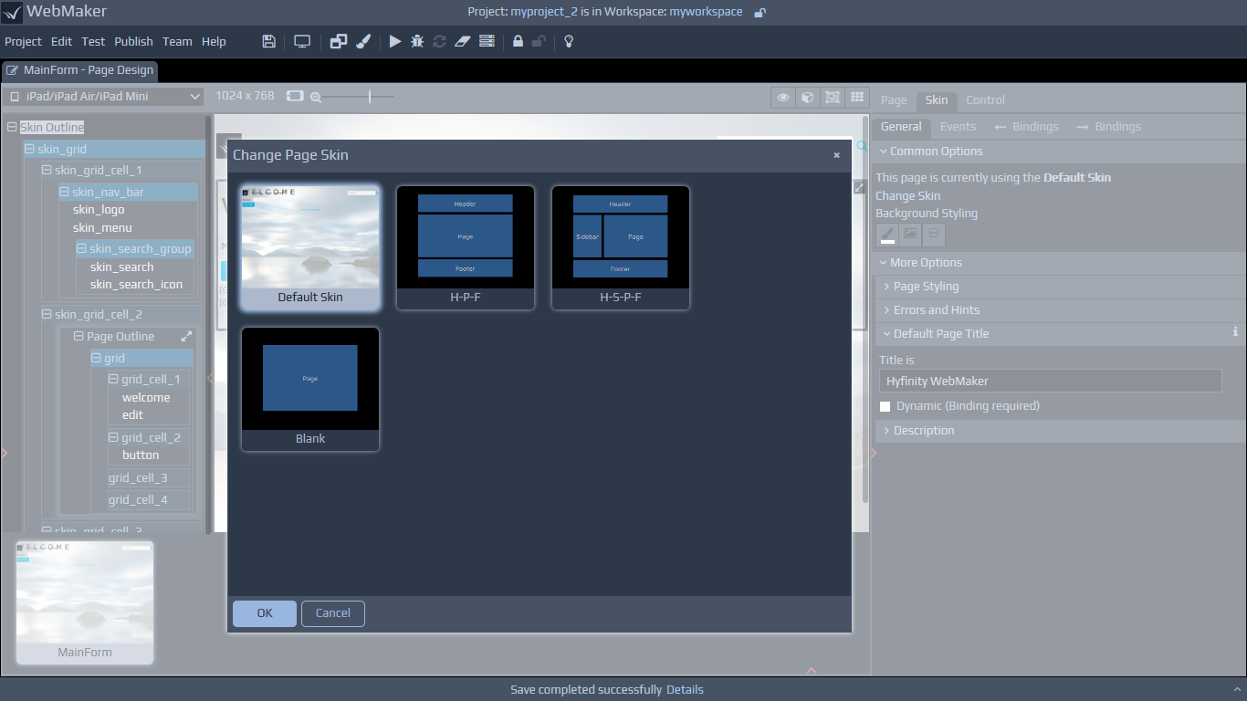The height and width of the screenshot is (701, 1247).
Task: Open the iPad device selection dropdown
Action: (103, 96)
